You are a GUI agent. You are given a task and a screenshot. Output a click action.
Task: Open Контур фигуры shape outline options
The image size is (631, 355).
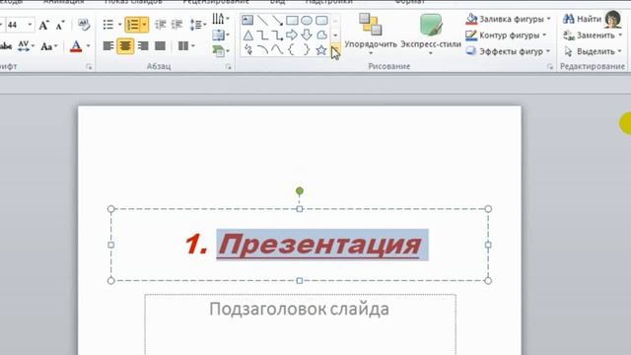click(x=506, y=35)
